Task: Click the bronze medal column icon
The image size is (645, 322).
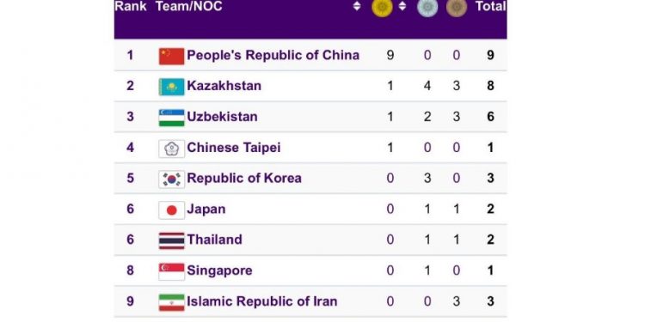Action: coord(457,7)
